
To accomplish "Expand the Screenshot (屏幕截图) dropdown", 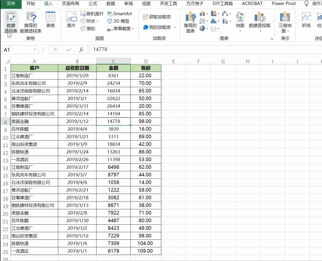I will click(133, 29).
